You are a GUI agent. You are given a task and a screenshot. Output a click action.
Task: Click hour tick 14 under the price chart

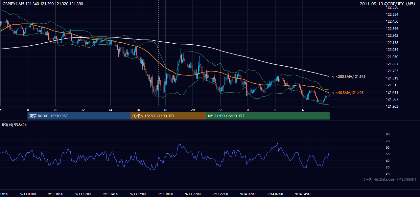(x=110, y=110)
